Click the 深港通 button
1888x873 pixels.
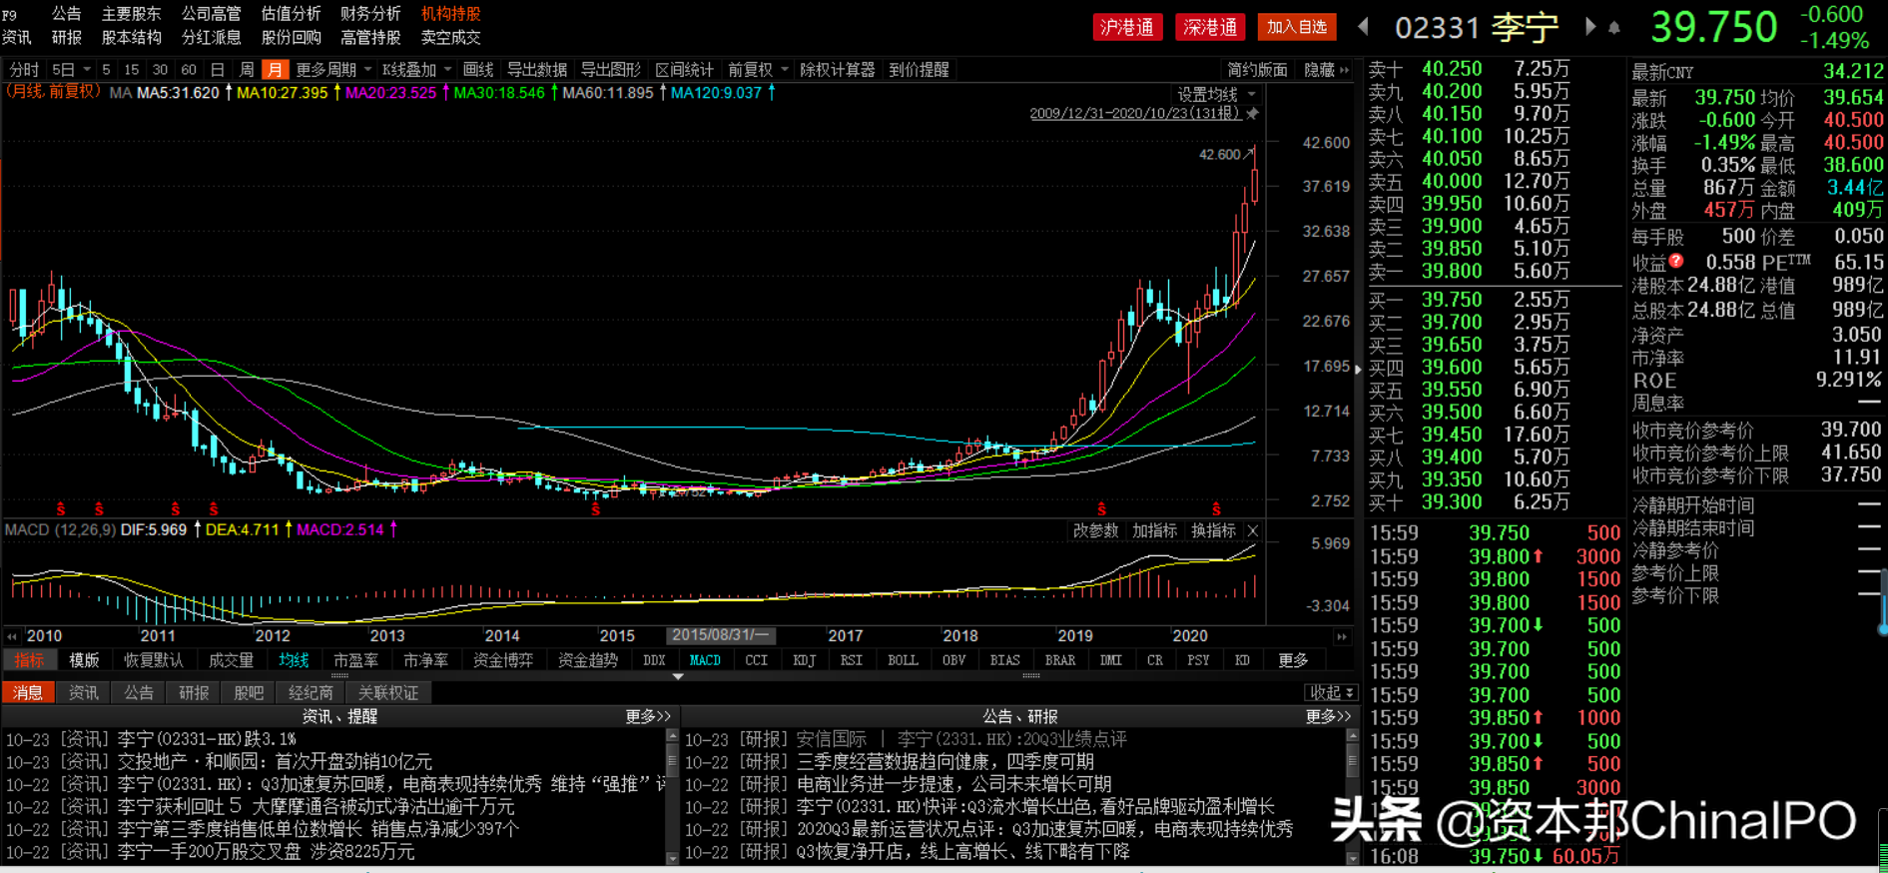coord(1210,27)
